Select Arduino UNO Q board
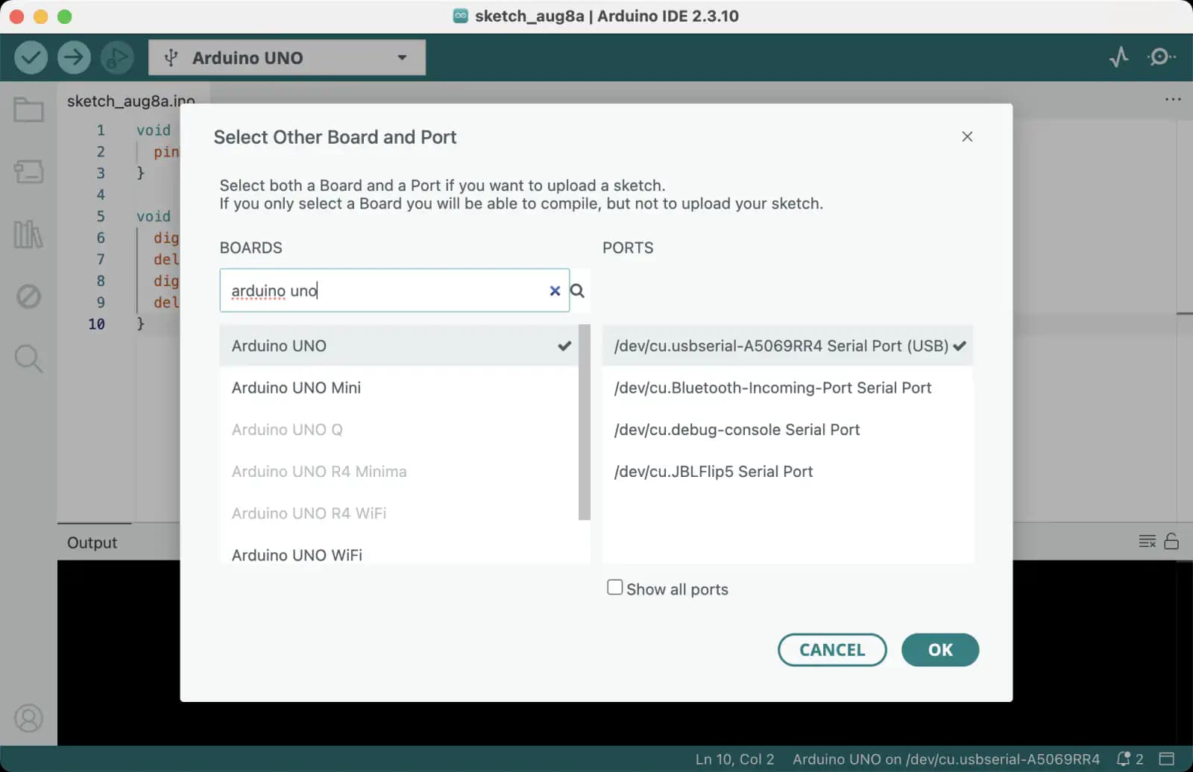 (x=399, y=429)
